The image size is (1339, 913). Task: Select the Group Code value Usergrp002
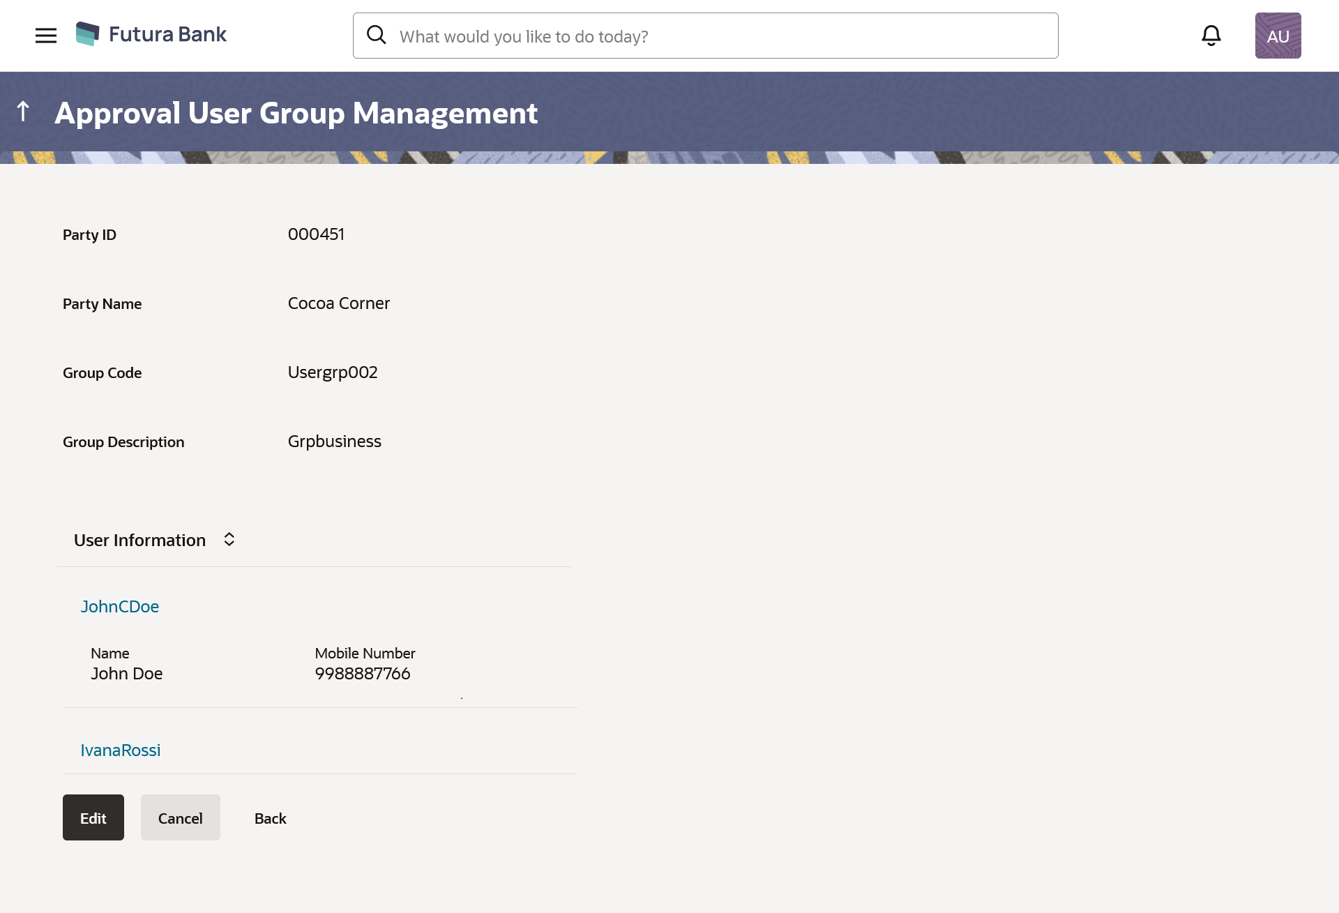pos(333,372)
